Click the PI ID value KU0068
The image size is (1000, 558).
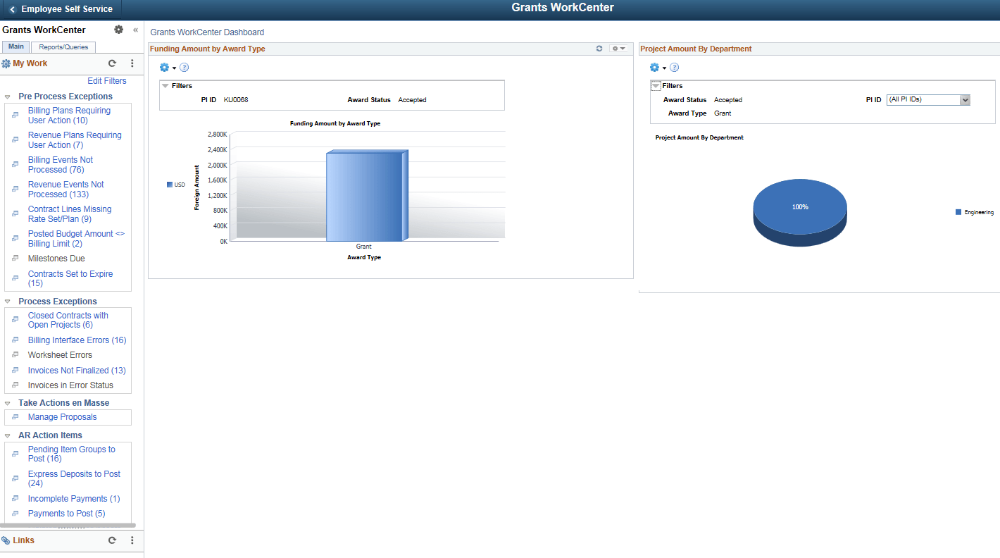[x=236, y=100]
